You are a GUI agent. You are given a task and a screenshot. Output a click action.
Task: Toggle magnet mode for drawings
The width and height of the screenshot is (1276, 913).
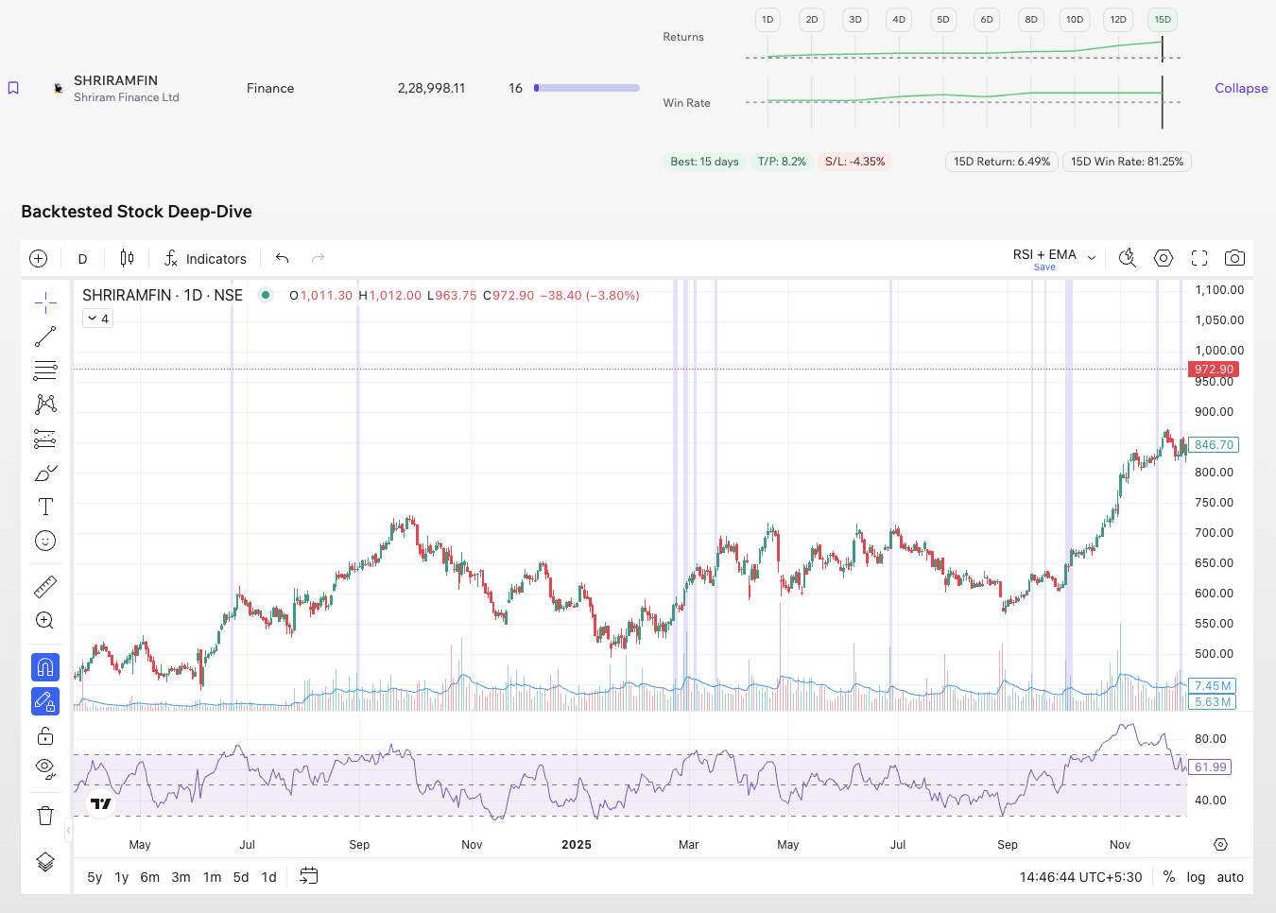pos(45,667)
